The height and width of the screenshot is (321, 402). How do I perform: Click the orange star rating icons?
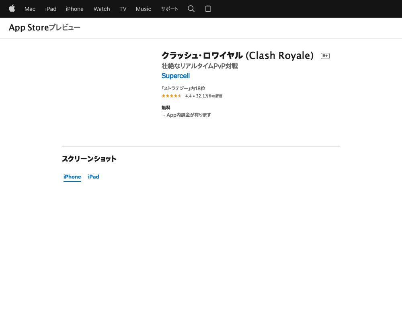[x=171, y=96]
